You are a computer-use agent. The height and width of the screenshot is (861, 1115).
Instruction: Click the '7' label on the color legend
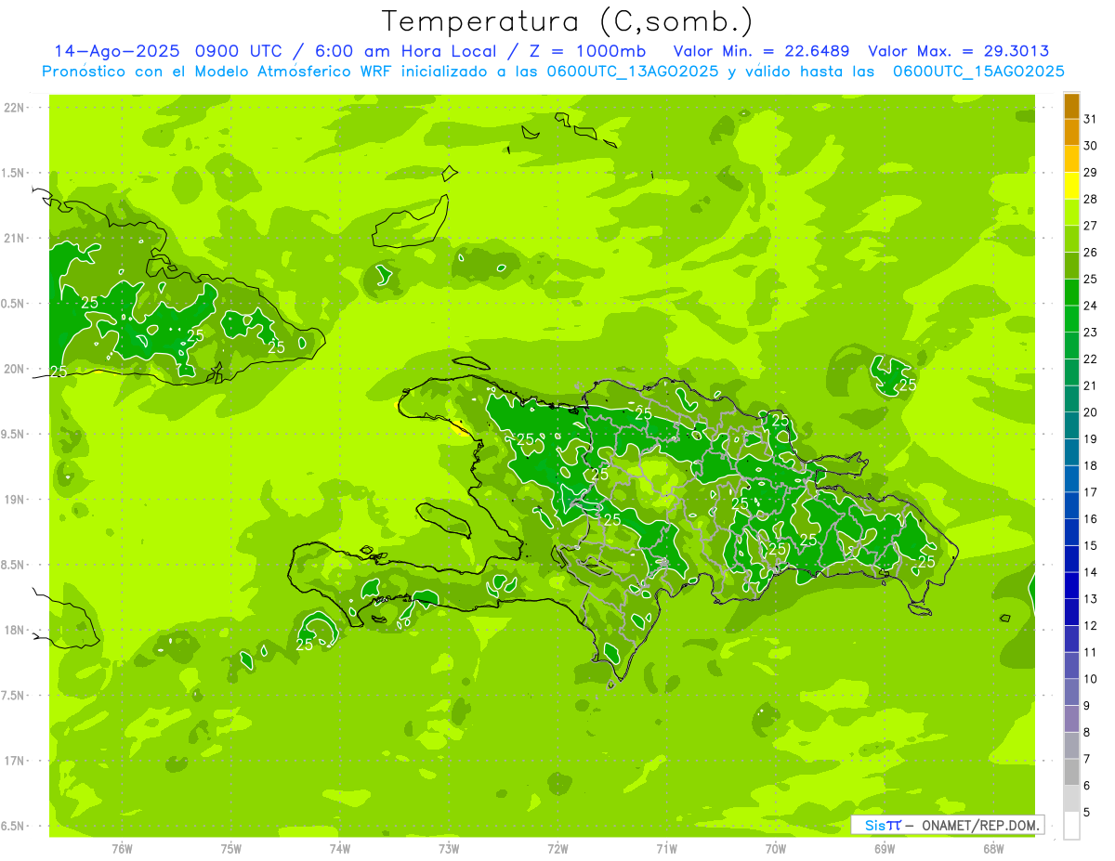click(x=1087, y=759)
